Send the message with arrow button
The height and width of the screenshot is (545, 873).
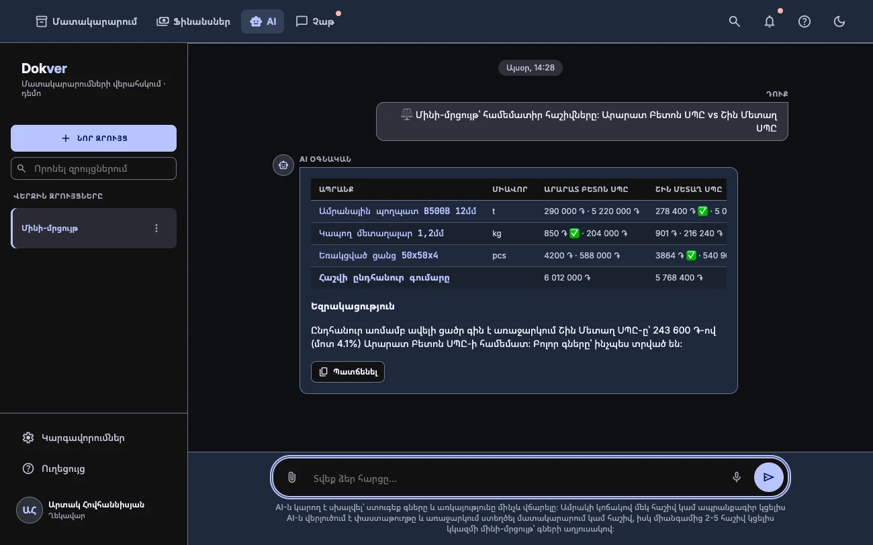coord(769,477)
